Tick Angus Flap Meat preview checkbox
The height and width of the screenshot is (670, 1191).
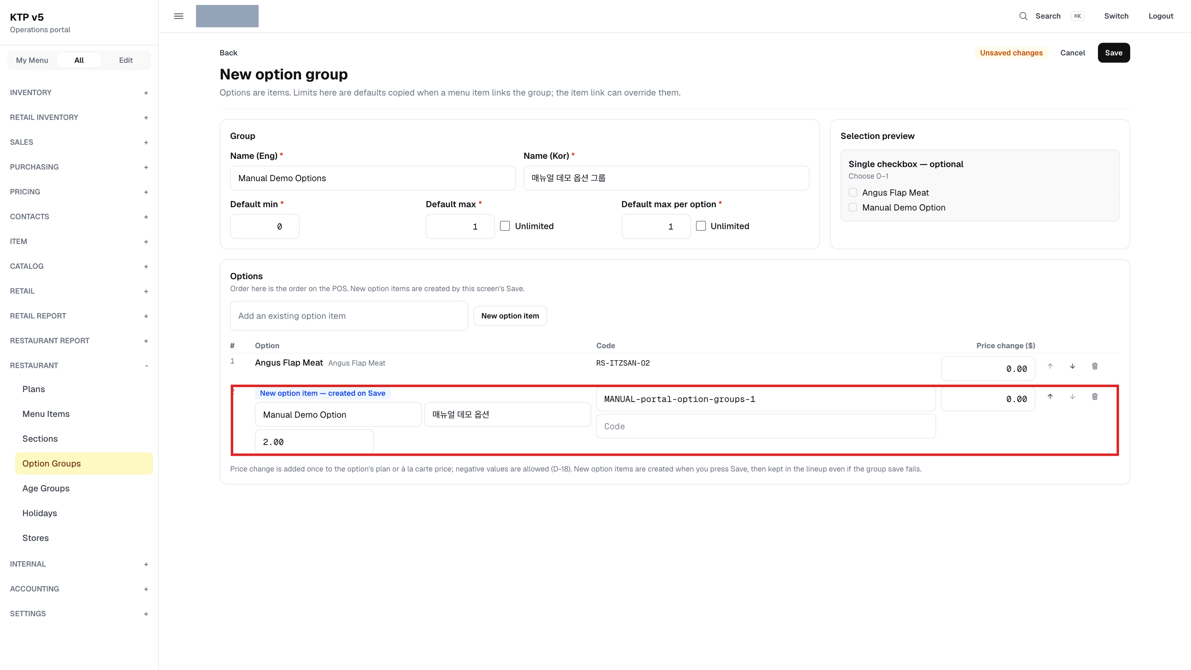point(853,192)
